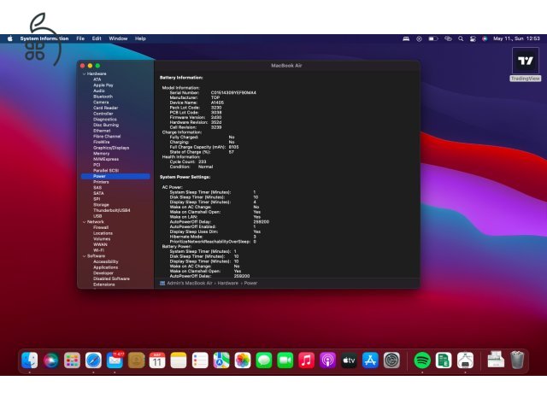
Task: Open Apple TV from the dock
Action: (350, 360)
